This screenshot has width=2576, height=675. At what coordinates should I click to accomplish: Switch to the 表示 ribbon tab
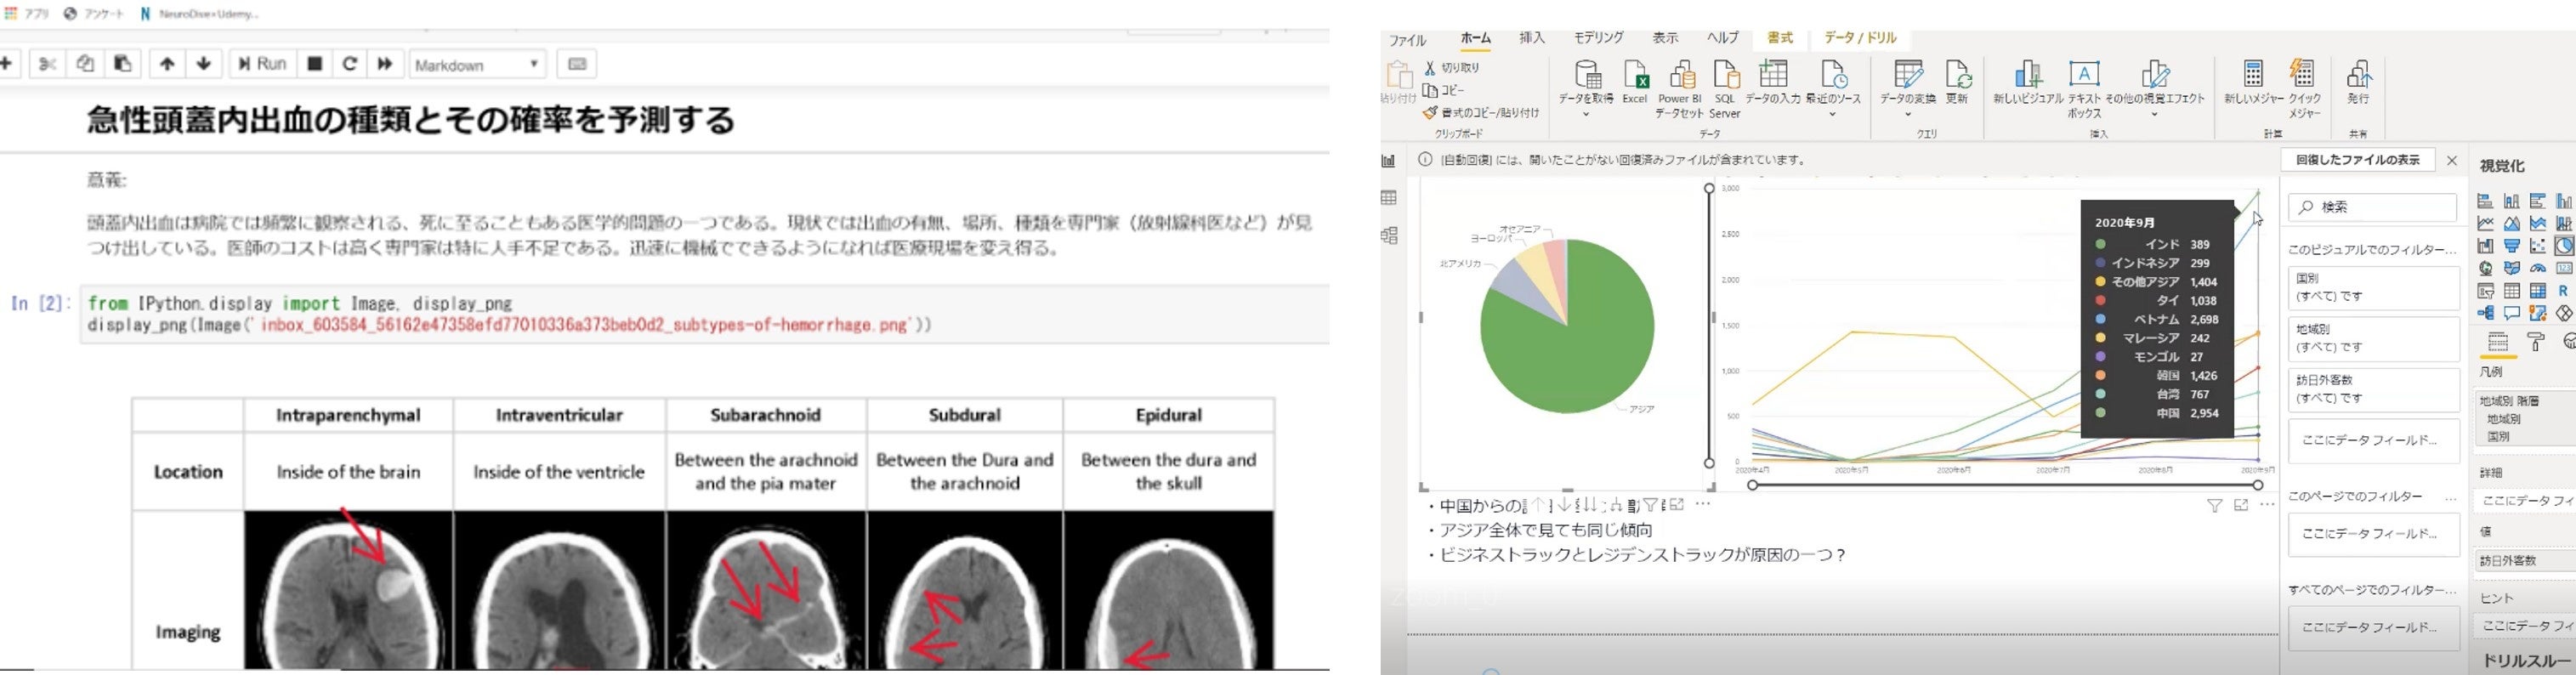tap(1665, 38)
